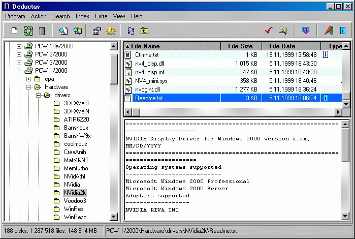The width and height of the screenshot is (355, 239).
Task: Click the purple down-arrow toolbar icon
Action: click(x=306, y=31)
